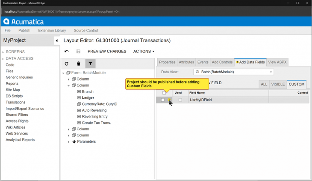Click warning icon in UsrMyIDField row

click(169, 100)
